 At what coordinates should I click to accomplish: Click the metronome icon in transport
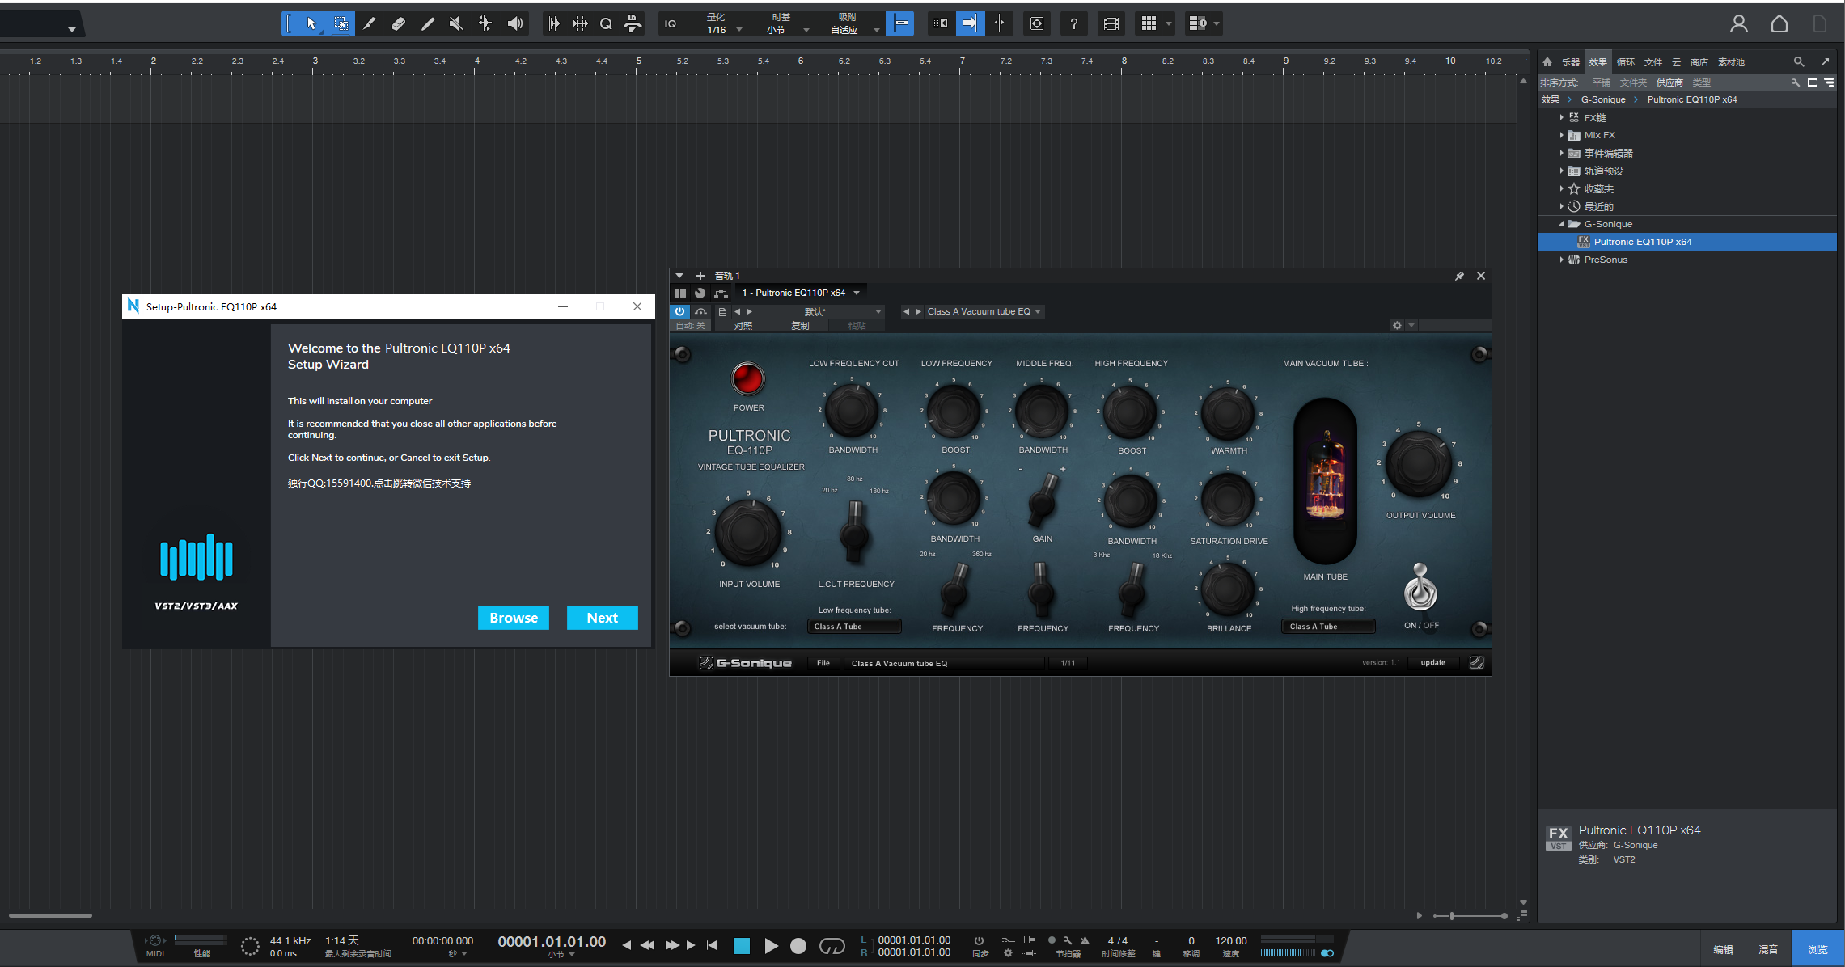pos(1085,940)
